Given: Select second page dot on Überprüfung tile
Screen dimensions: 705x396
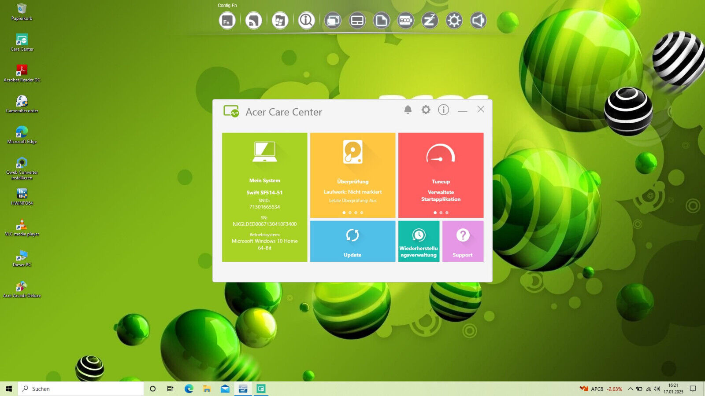Looking at the screenshot, I should [350, 213].
